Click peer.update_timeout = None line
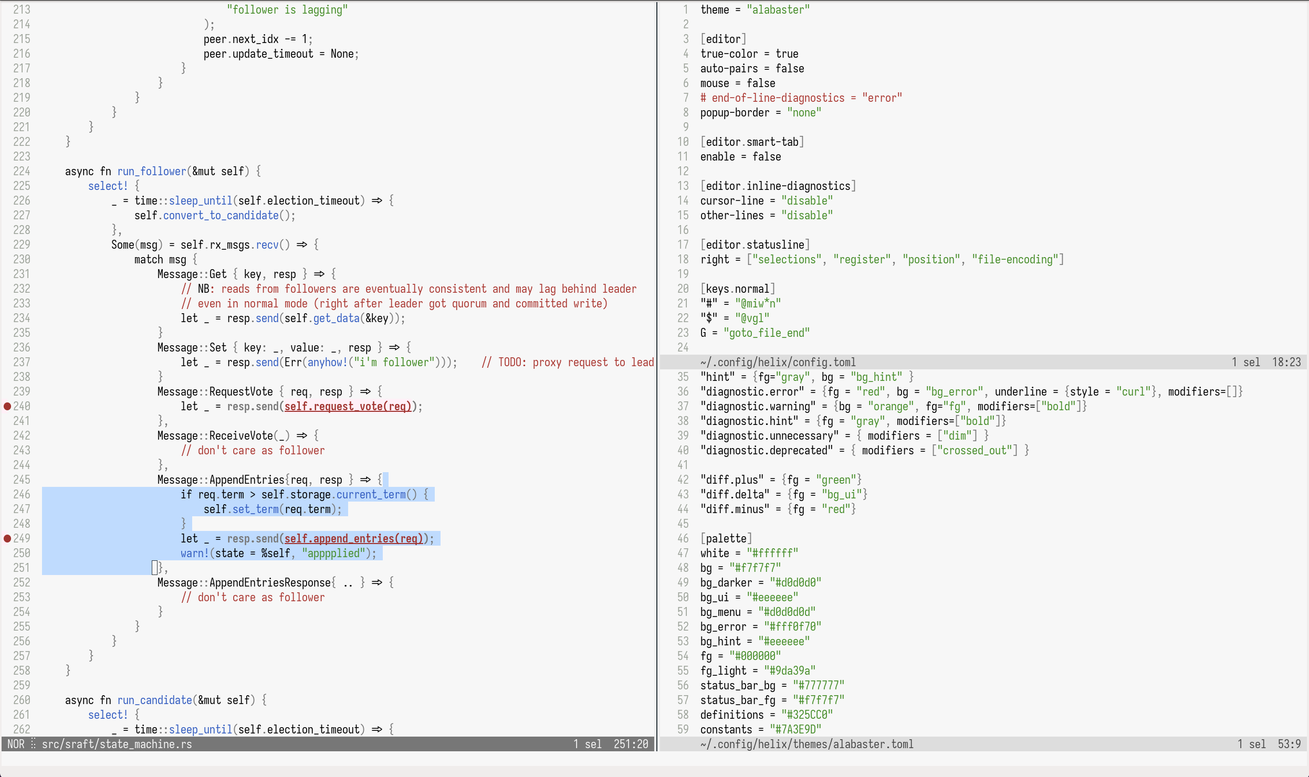The height and width of the screenshot is (777, 1309). pos(281,54)
